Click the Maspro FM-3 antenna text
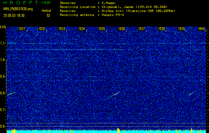This screenshot has width=209, height=133. tap(113, 15)
